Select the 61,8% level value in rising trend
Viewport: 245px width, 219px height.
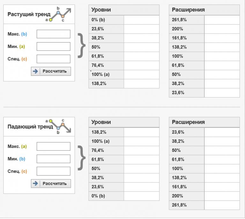point(141,56)
